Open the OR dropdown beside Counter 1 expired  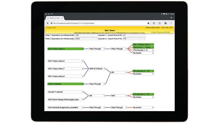[x=97, y=96]
